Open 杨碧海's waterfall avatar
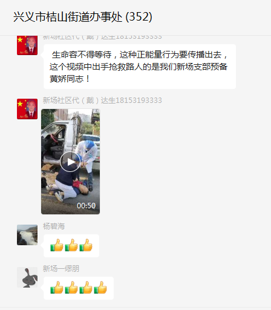 pyautogui.click(x=27, y=235)
